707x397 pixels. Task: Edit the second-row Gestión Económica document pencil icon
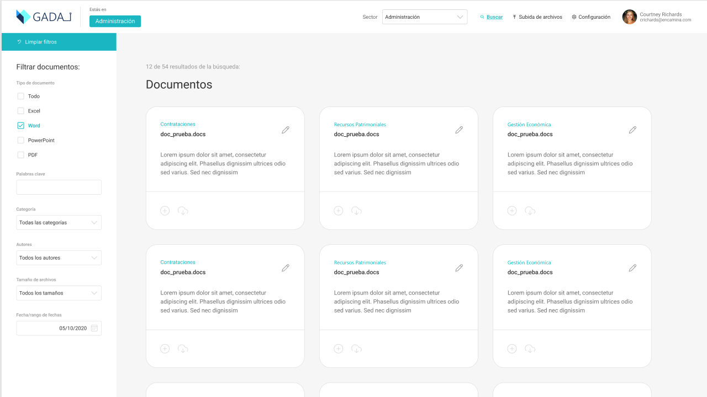click(x=632, y=268)
